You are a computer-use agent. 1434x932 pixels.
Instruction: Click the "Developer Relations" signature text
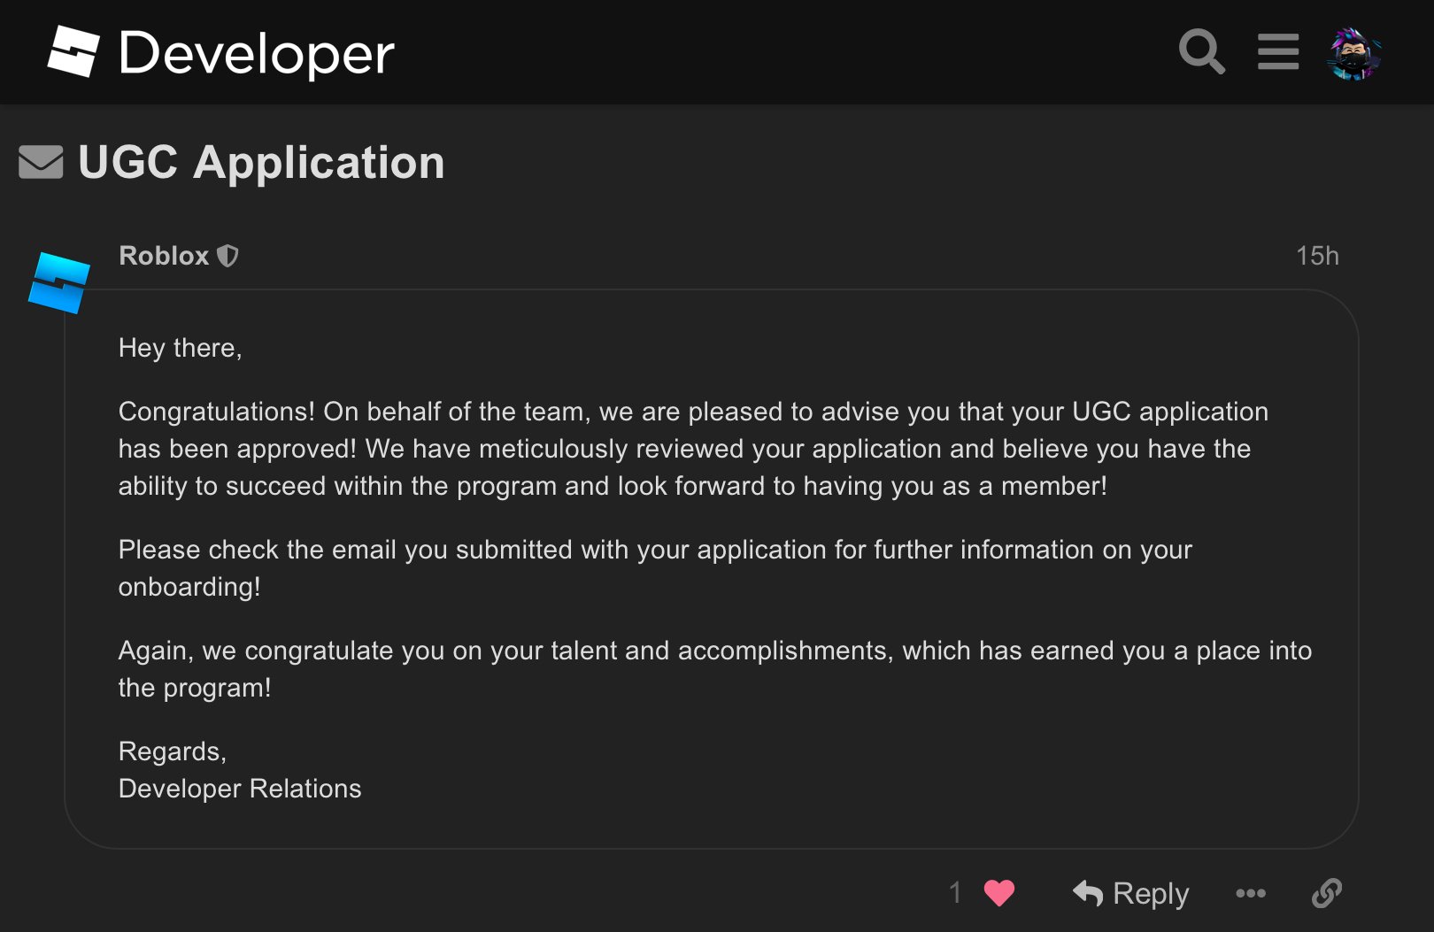pyautogui.click(x=240, y=789)
